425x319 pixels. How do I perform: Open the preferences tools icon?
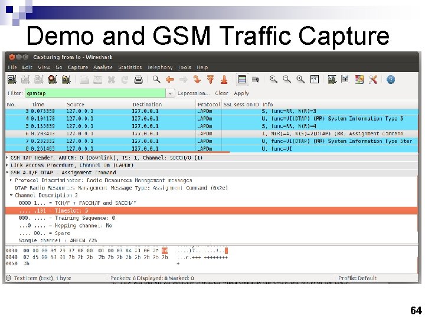(x=372, y=80)
